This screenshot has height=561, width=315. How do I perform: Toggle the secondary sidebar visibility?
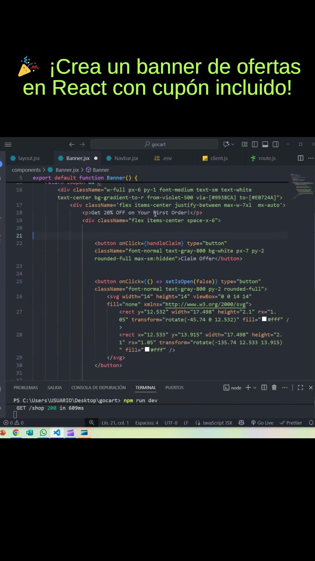coord(276,144)
